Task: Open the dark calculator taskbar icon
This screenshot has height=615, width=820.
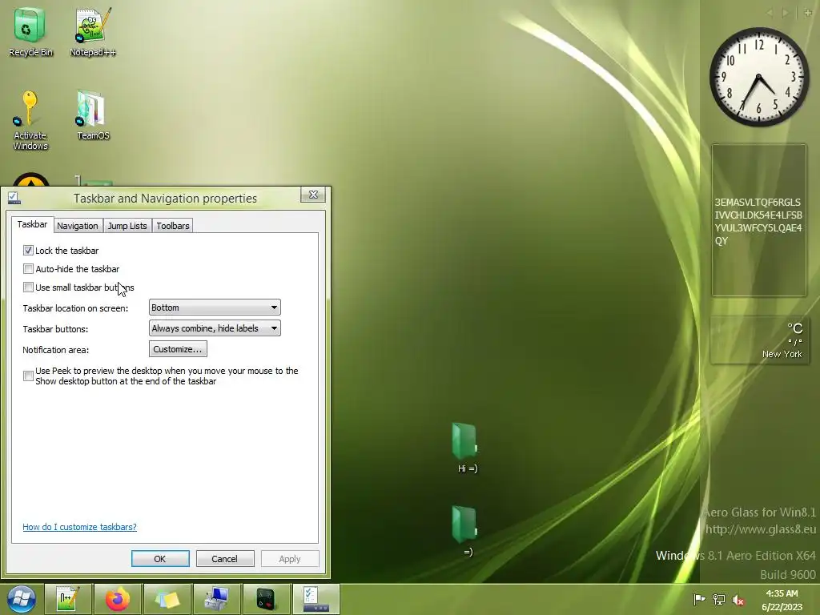Action: [x=266, y=599]
